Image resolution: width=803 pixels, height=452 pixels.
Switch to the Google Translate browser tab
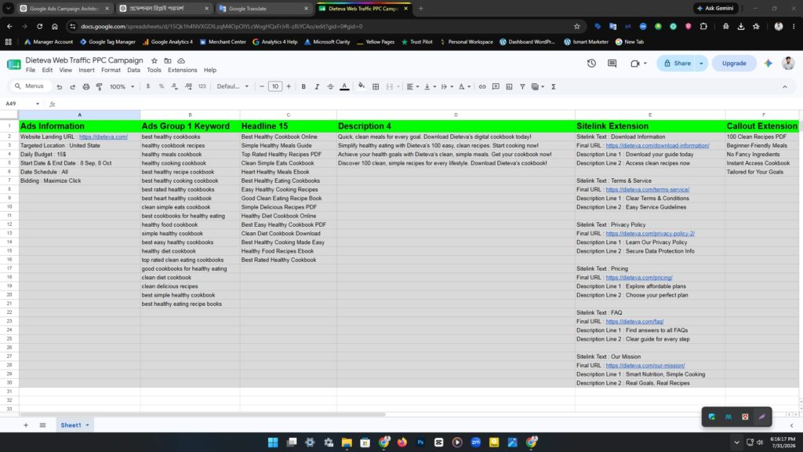coord(263,8)
